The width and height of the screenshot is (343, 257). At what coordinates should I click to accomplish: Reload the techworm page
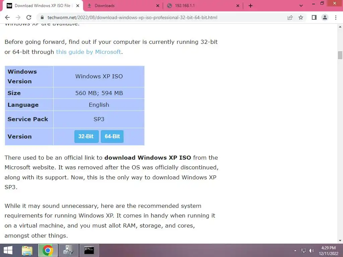[x=29, y=17]
